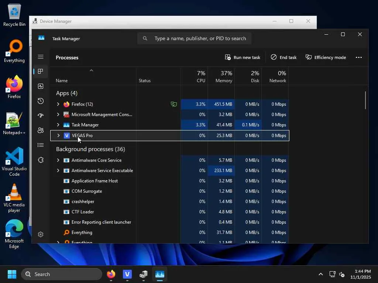This screenshot has width=378, height=283.
Task: Click the Antimalware Core Service process icon
Action: pyautogui.click(x=66, y=160)
